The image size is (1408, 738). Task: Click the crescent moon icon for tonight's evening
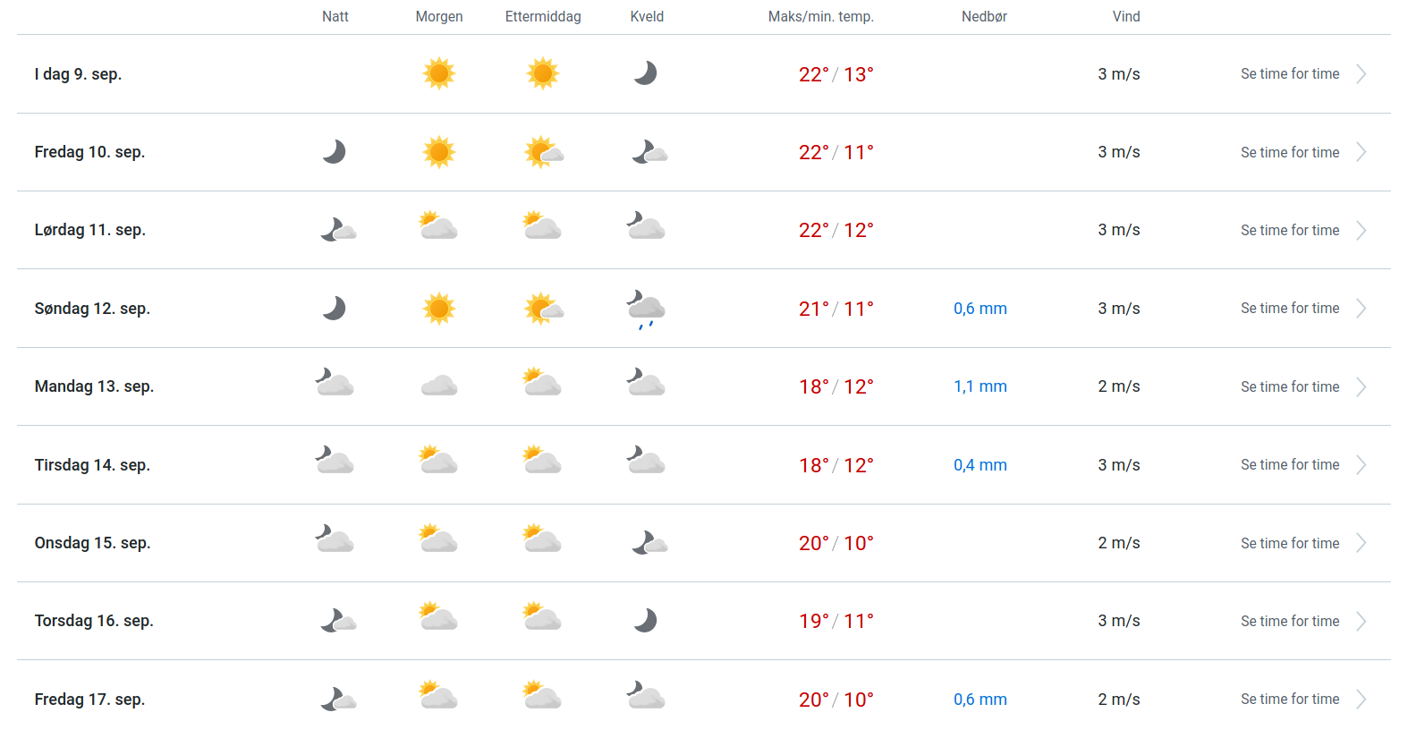pyautogui.click(x=646, y=73)
